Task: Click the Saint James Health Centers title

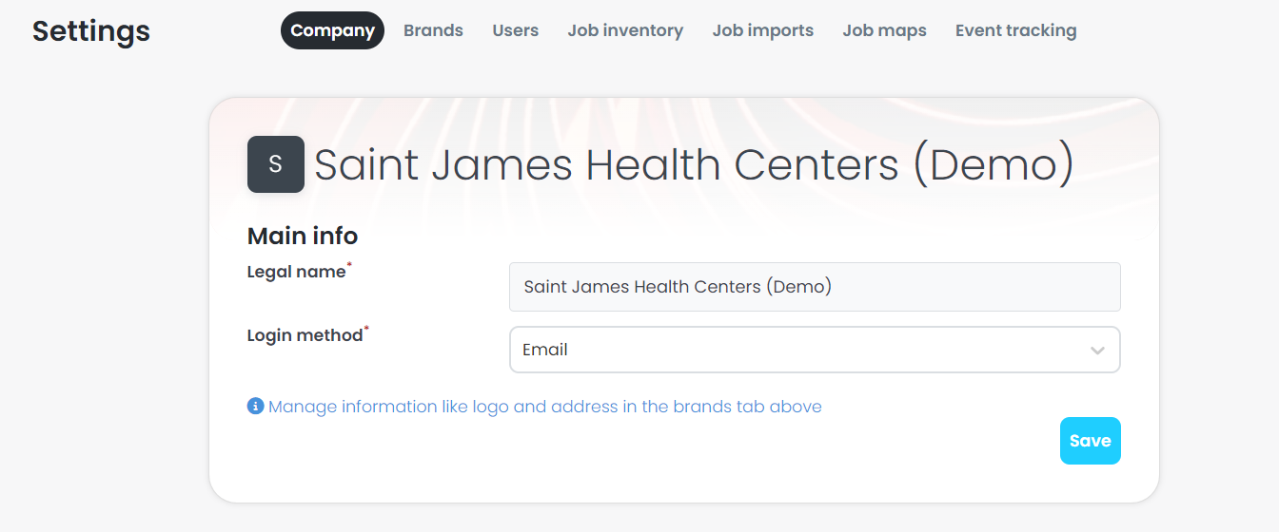Action: pyautogui.click(x=694, y=165)
